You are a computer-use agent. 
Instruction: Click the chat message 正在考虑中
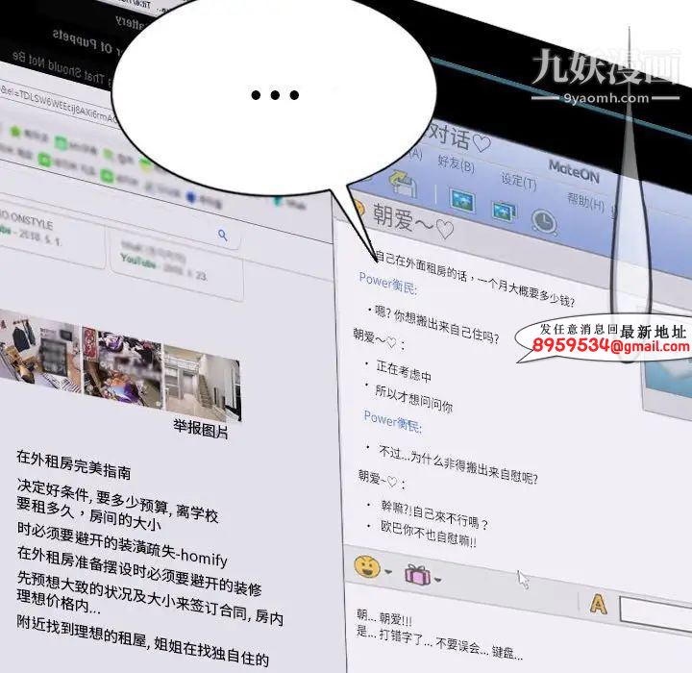coord(404,371)
